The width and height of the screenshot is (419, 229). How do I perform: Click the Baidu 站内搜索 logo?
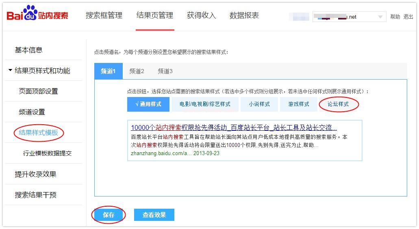(x=37, y=13)
